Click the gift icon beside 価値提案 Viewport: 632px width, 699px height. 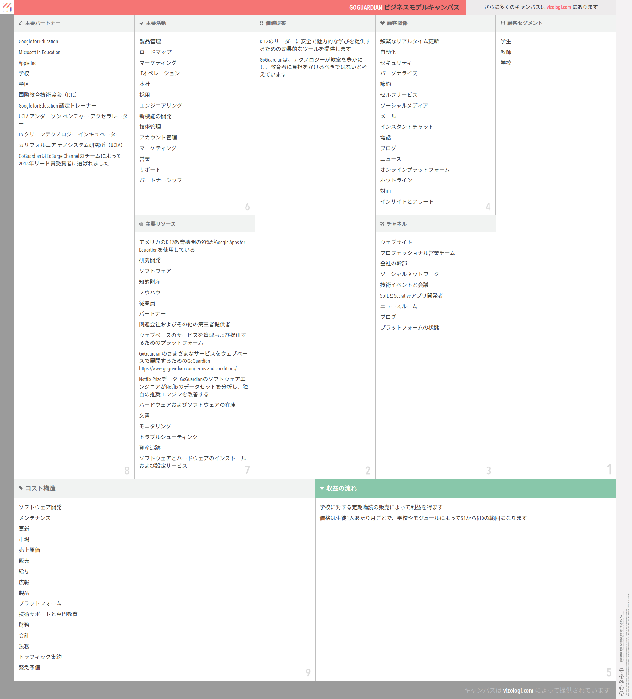pyautogui.click(x=262, y=23)
